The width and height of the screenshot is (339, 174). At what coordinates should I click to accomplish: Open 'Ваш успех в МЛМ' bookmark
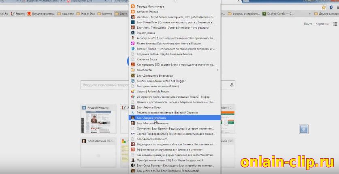click(x=175, y=171)
